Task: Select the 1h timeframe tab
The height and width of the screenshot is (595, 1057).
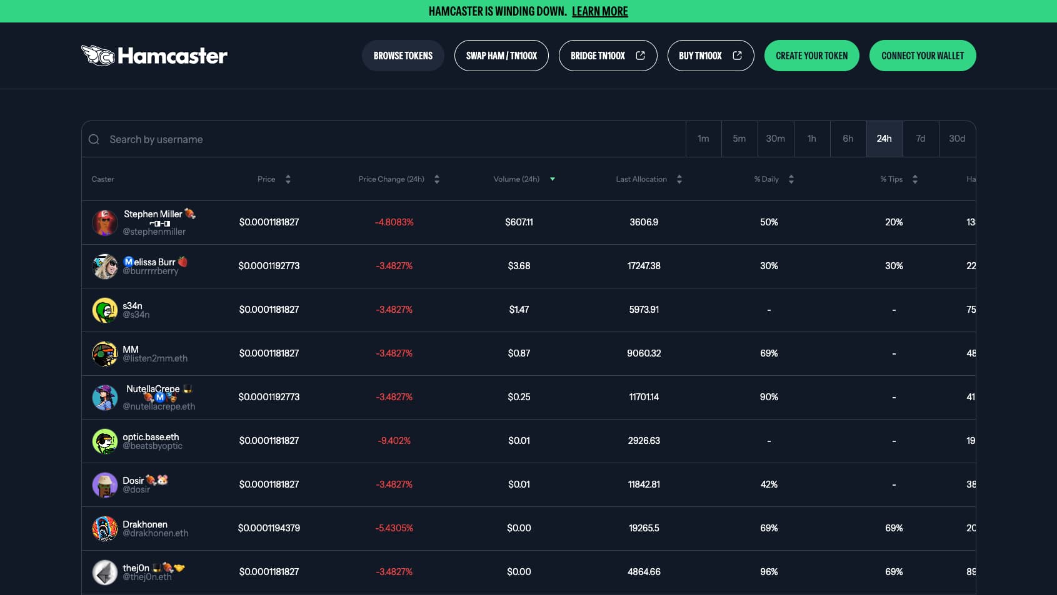Action: point(812,139)
